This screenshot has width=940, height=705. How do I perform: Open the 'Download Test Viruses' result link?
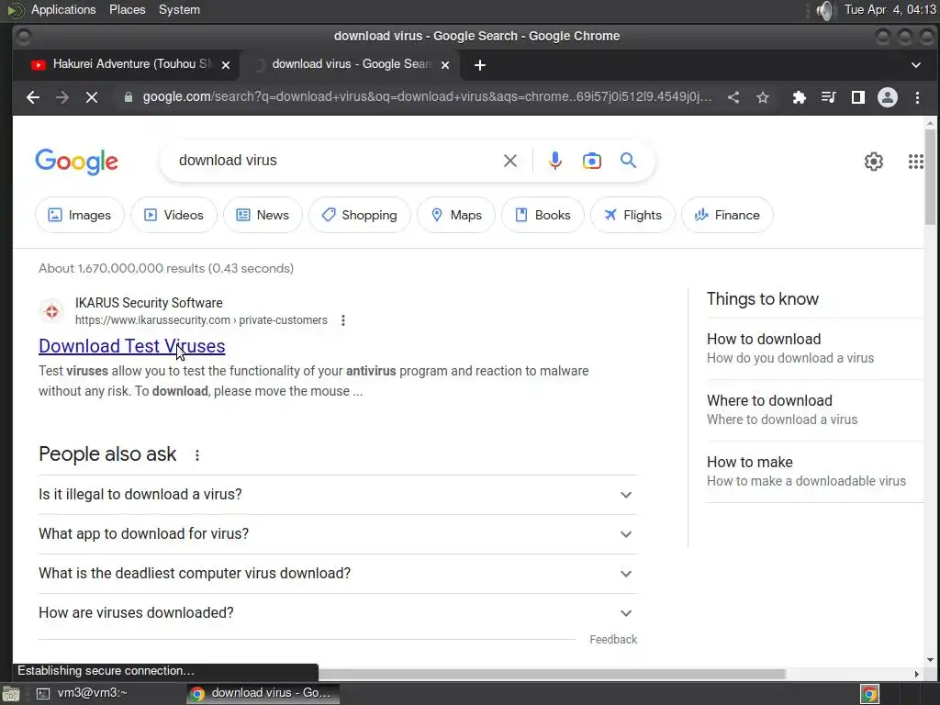tap(132, 346)
